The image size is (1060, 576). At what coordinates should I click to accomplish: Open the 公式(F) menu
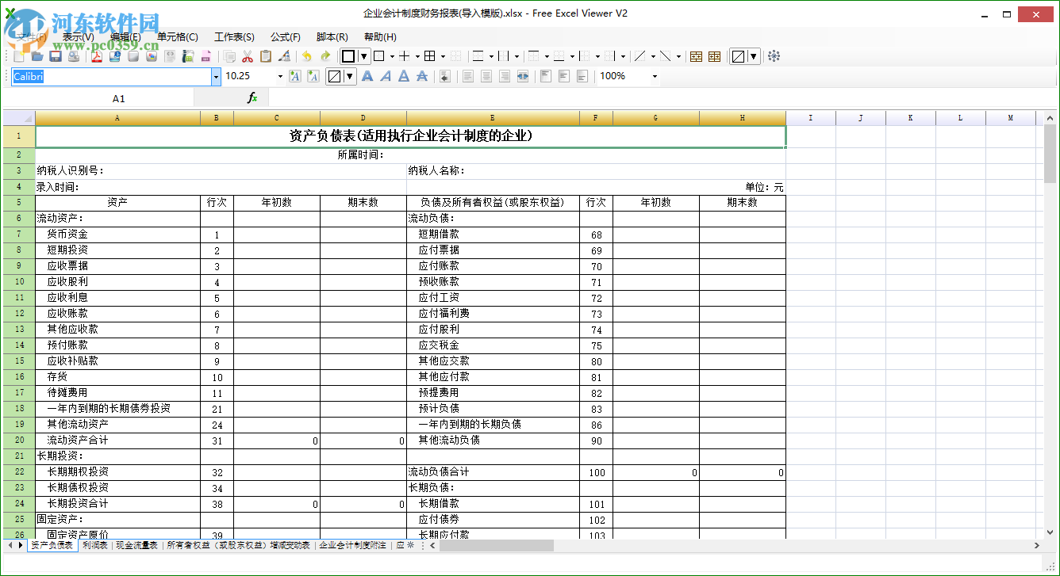coord(284,36)
